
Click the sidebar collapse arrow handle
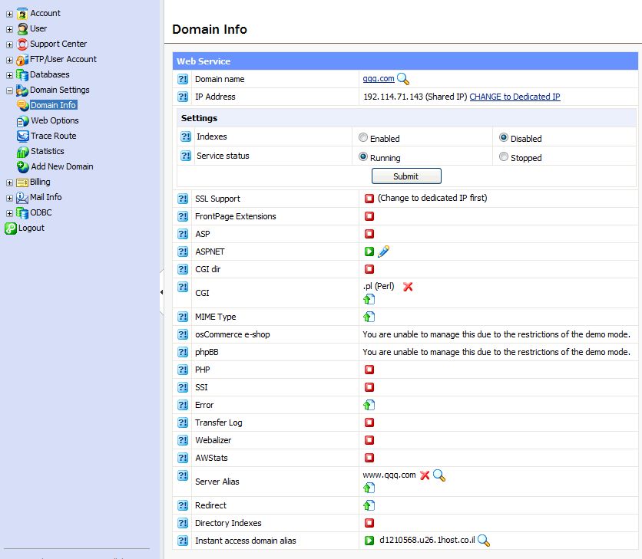pos(161,292)
